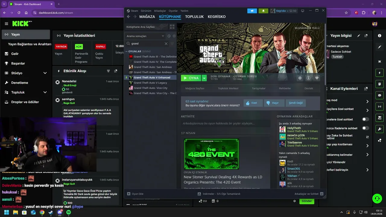Open The 420 Event news thumbnail
The width and height of the screenshot is (386, 217).
pos(211,154)
